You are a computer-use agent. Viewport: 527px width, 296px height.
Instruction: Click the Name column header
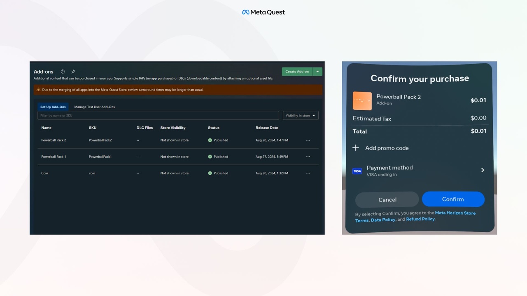coord(46,128)
